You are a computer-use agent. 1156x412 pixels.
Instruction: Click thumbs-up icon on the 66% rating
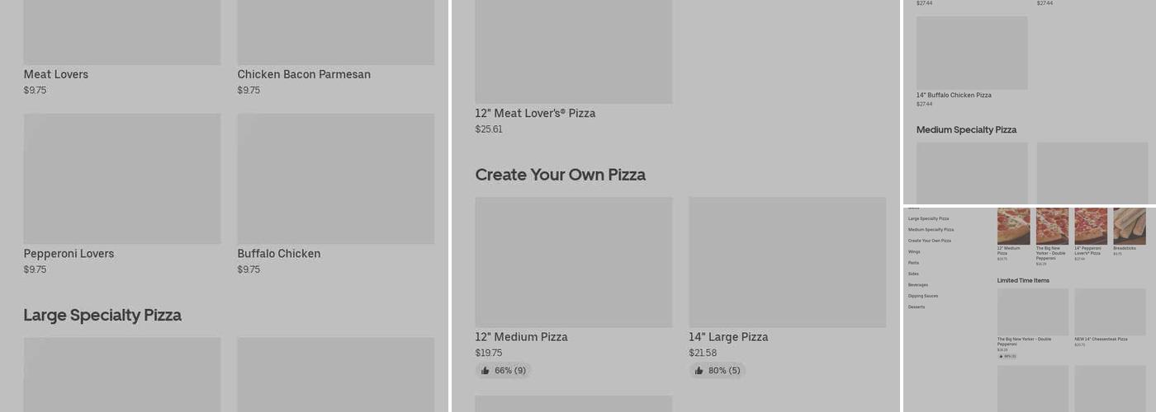pyautogui.click(x=486, y=371)
